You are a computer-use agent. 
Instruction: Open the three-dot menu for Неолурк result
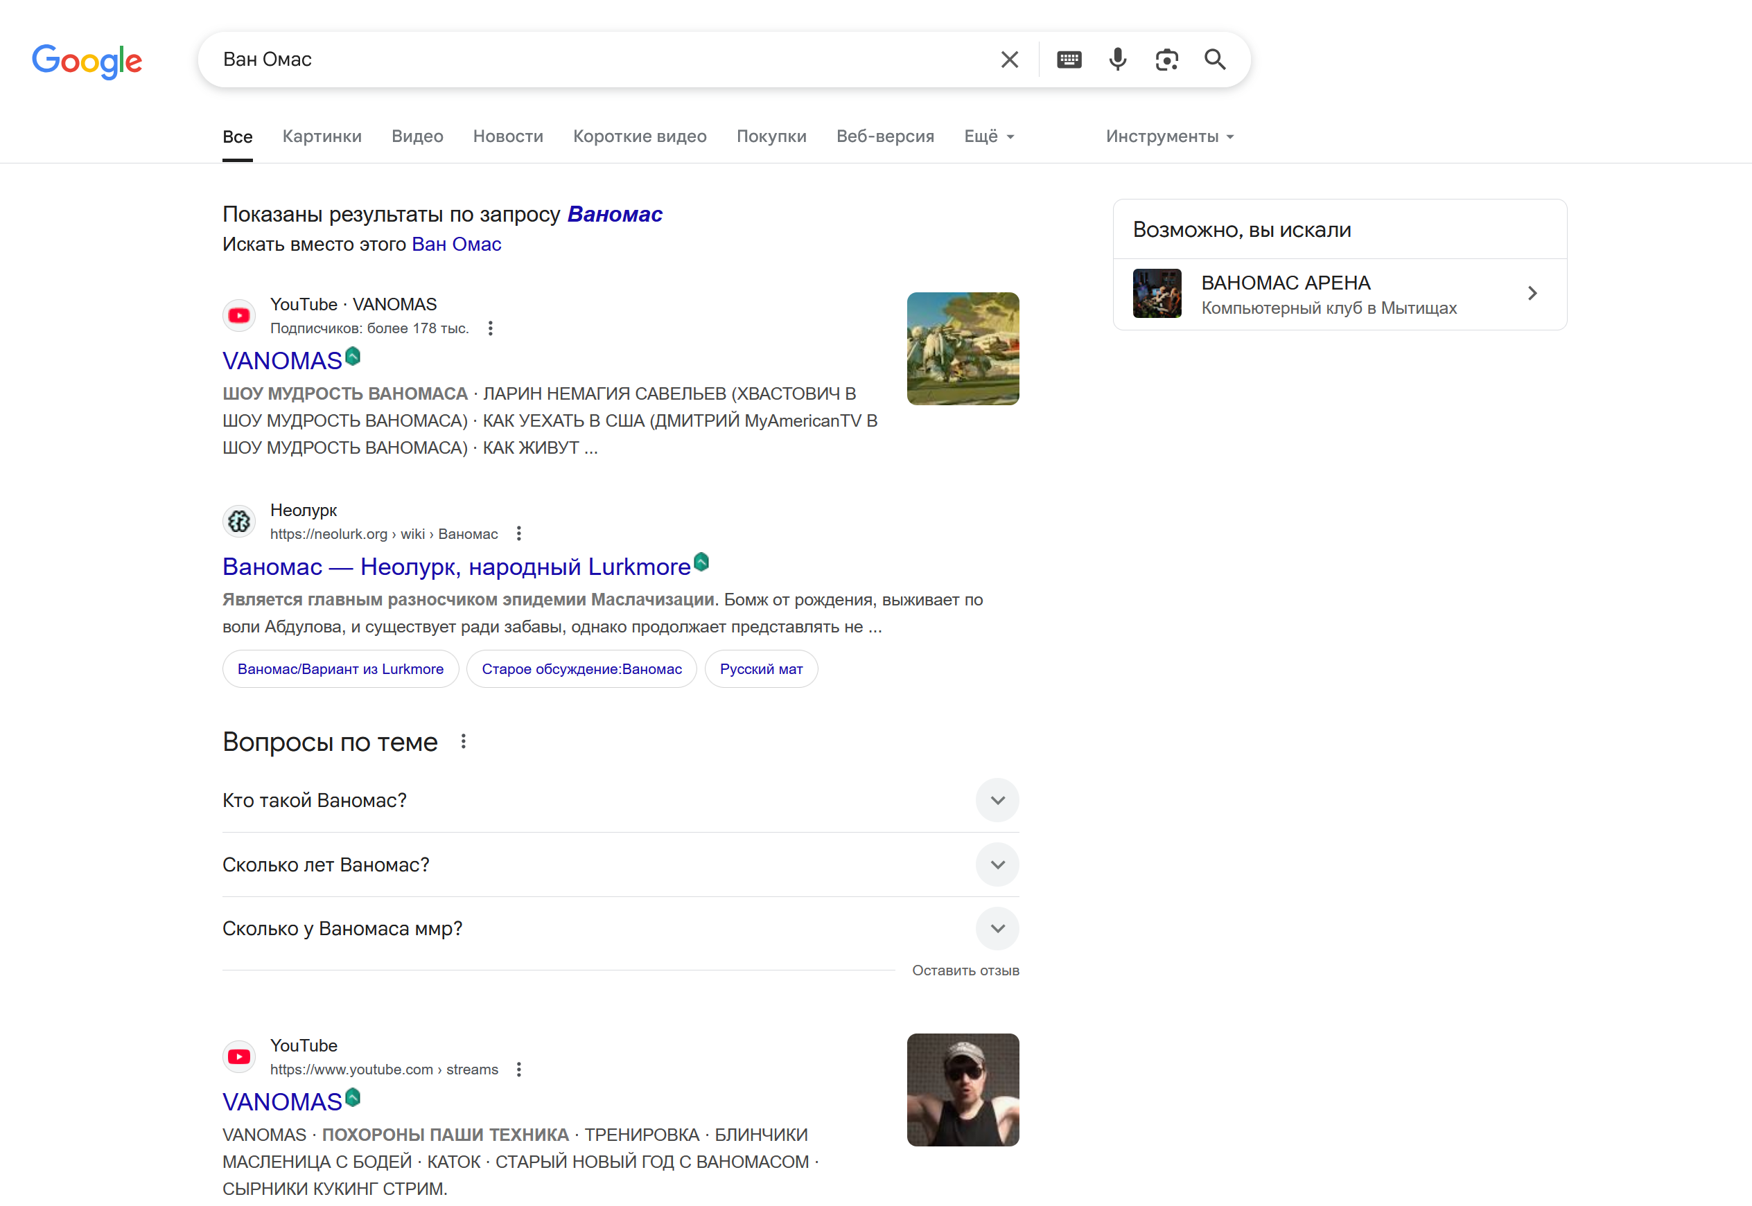[518, 533]
